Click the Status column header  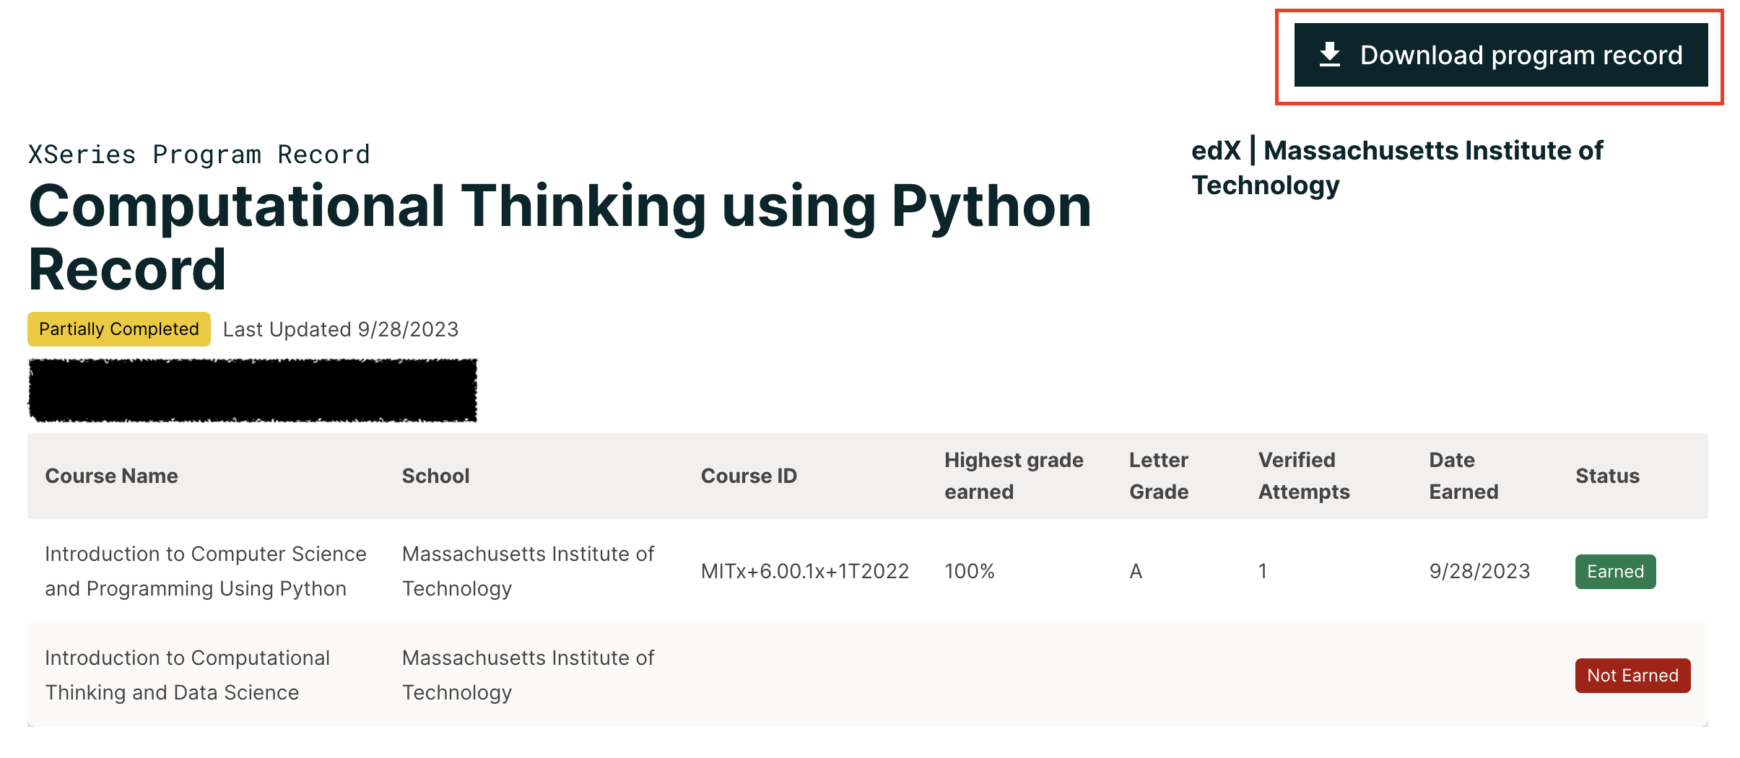[1607, 476]
